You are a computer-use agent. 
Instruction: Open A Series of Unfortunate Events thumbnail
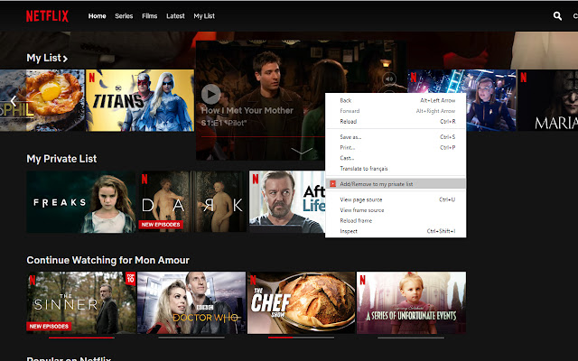[412, 302]
